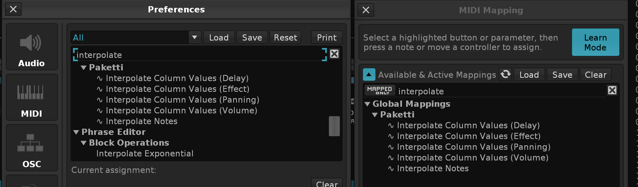Select Interpolate Exponential in the key list
This screenshot has height=187, width=638.
[145, 153]
